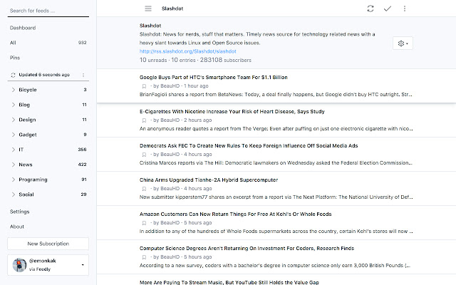Image resolution: width=456 pixels, height=285 pixels.
Task: Open the @lemonkak account dropdown
Action: coord(84,265)
